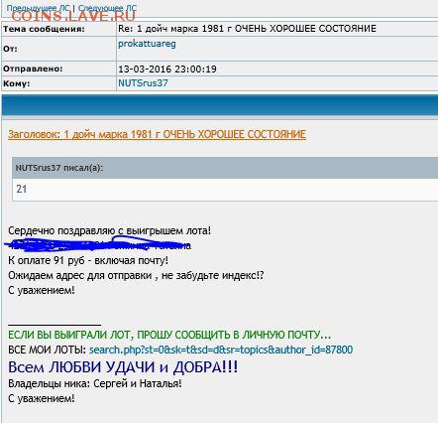Open the search.php author lots link
The image size is (438, 423).
click(x=221, y=350)
